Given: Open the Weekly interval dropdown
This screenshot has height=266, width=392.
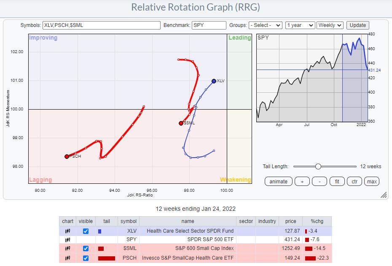Looking at the screenshot, I should tap(330, 25).
